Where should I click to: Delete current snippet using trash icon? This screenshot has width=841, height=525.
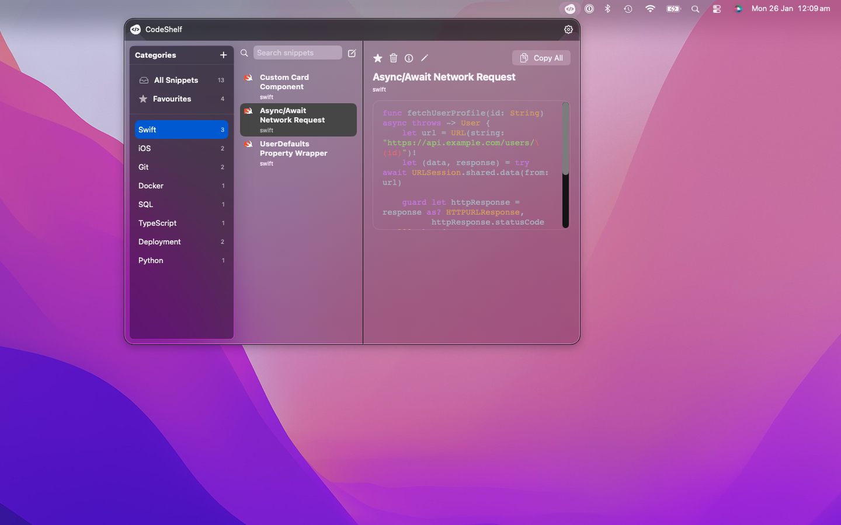pyautogui.click(x=393, y=58)
